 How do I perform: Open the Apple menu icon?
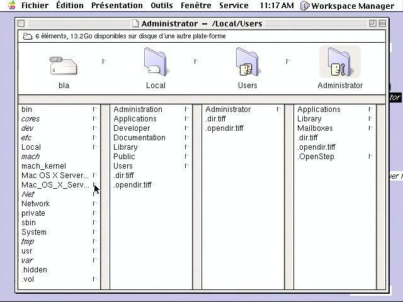[11, 6]
